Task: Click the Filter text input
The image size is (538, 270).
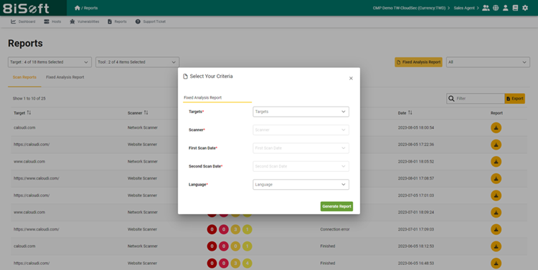Action: [x=479, y=99]
